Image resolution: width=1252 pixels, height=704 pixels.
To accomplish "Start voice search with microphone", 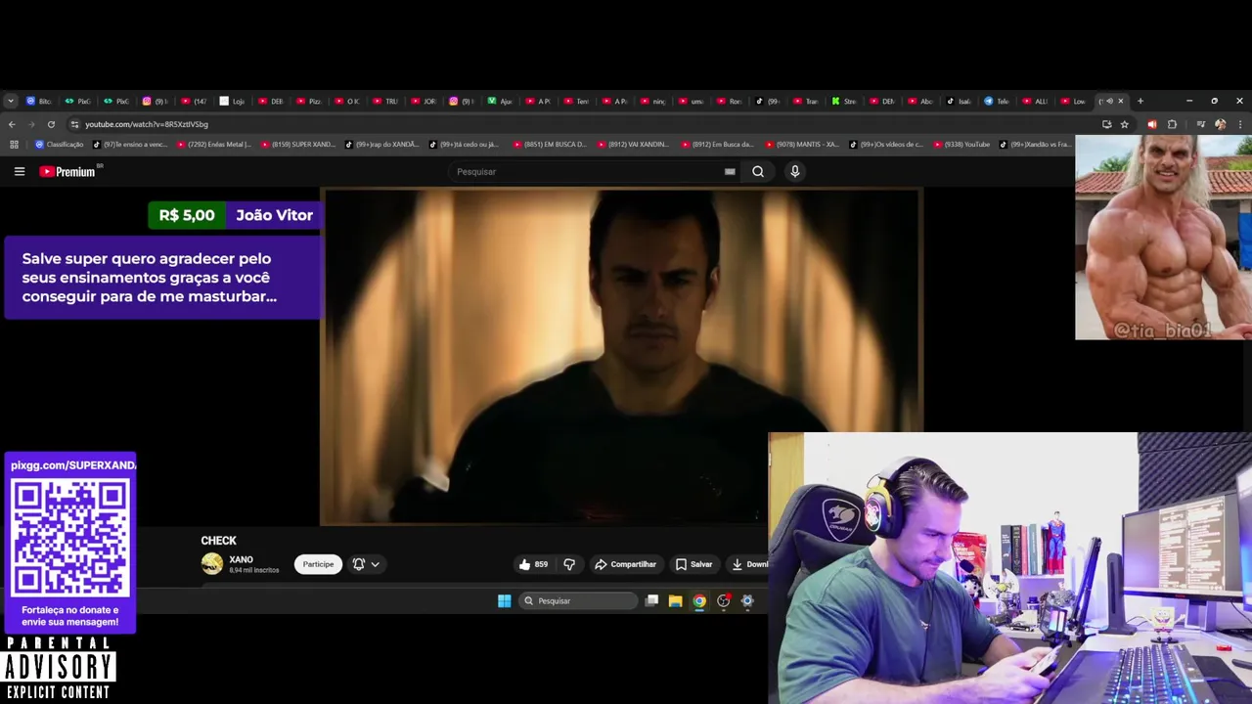I will pyautogui.click(x=794, y=171).
